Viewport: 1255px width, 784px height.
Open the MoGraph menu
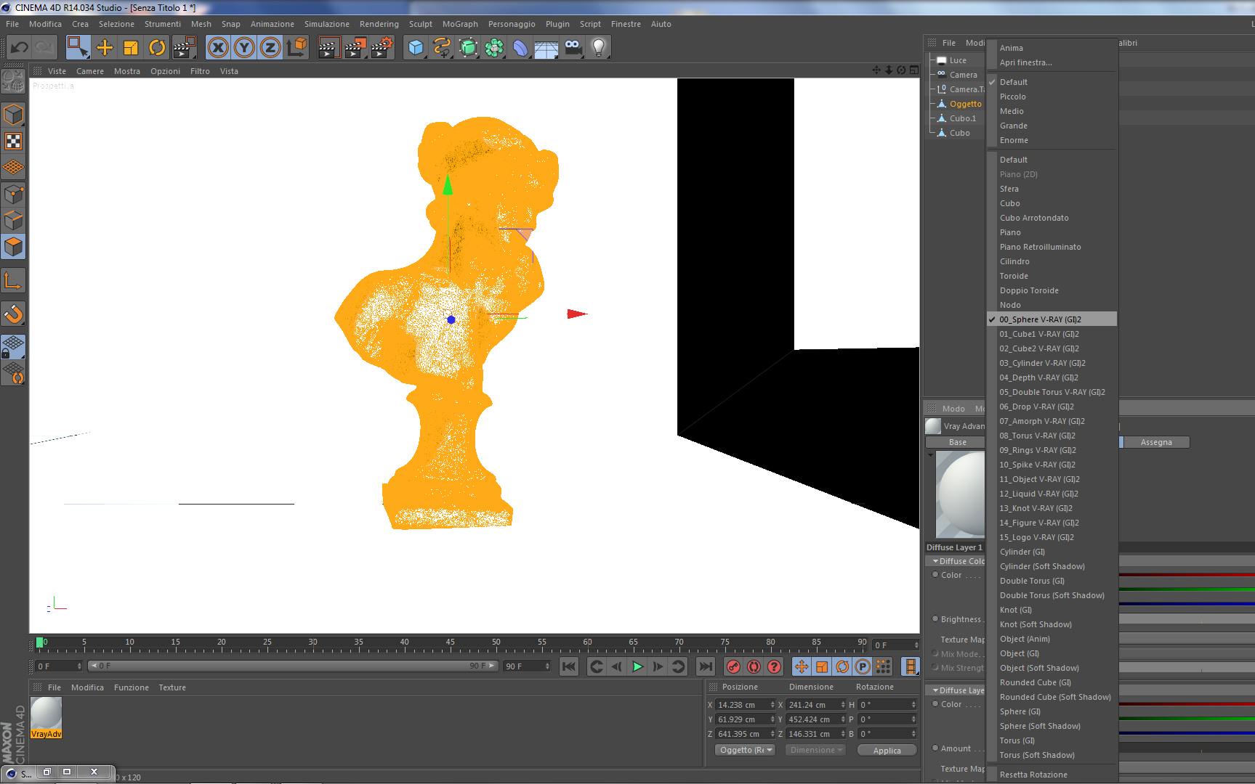pos(460,24)
